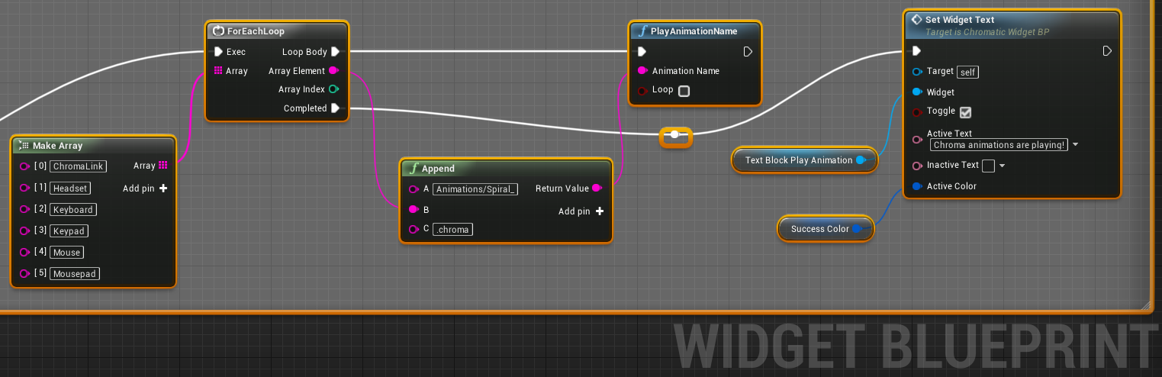The width and height of the screenshot is (1162, 377).
Task: Enable the Loop checkbox on PlayAnimationName
Action: tap(684, 91)
